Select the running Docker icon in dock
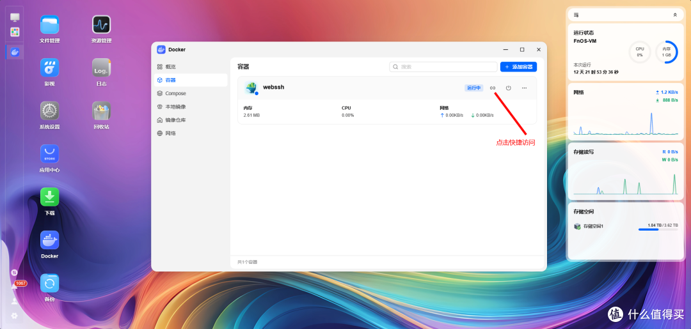Viewport: 691px width, 329px height. point(15,52)
